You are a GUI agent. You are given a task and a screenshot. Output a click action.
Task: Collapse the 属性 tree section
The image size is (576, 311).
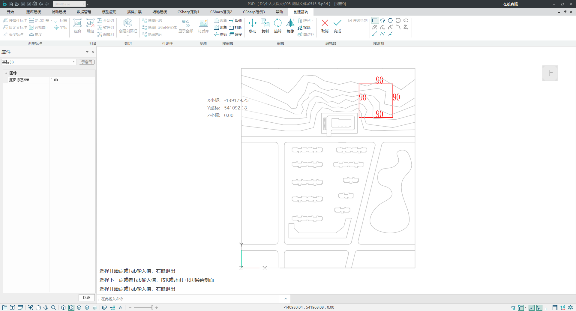[x=6, y=73]
